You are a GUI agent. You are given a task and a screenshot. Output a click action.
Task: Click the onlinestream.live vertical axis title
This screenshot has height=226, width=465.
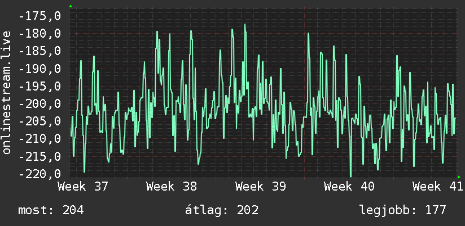coord(7,92)
